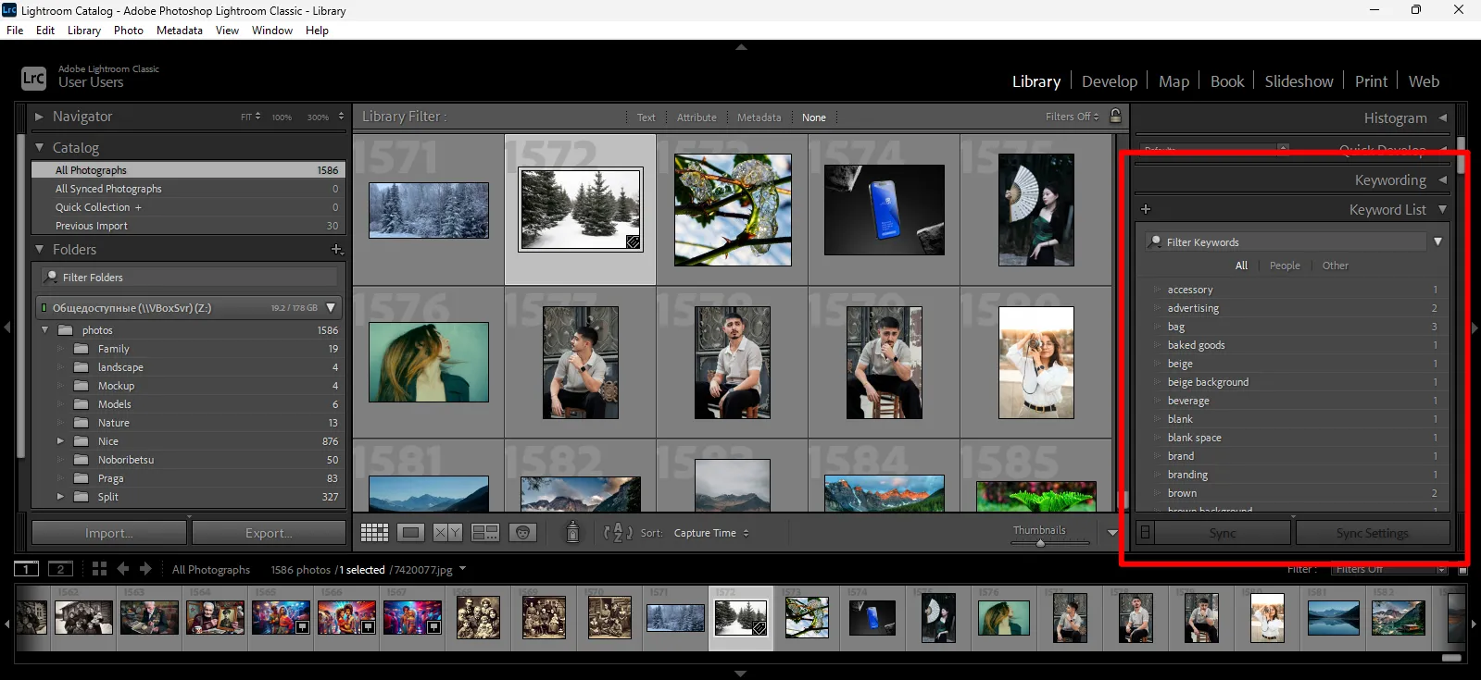
Task: Select the All keyword filter option
Action: tap(1241, 266)
